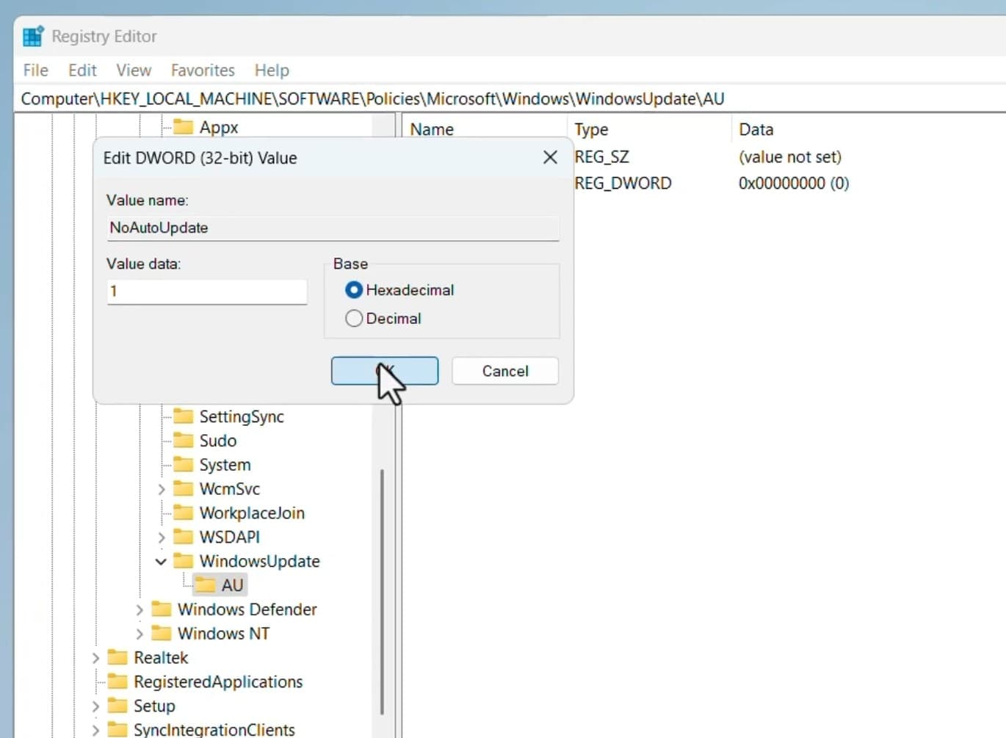Click the tree pane vertical scrollbar

pos(383,587)
